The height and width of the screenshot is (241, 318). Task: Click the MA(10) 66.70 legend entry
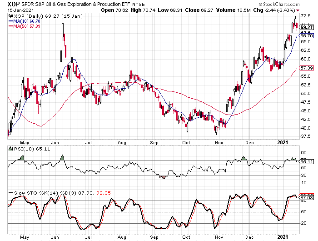pos(26,21)
